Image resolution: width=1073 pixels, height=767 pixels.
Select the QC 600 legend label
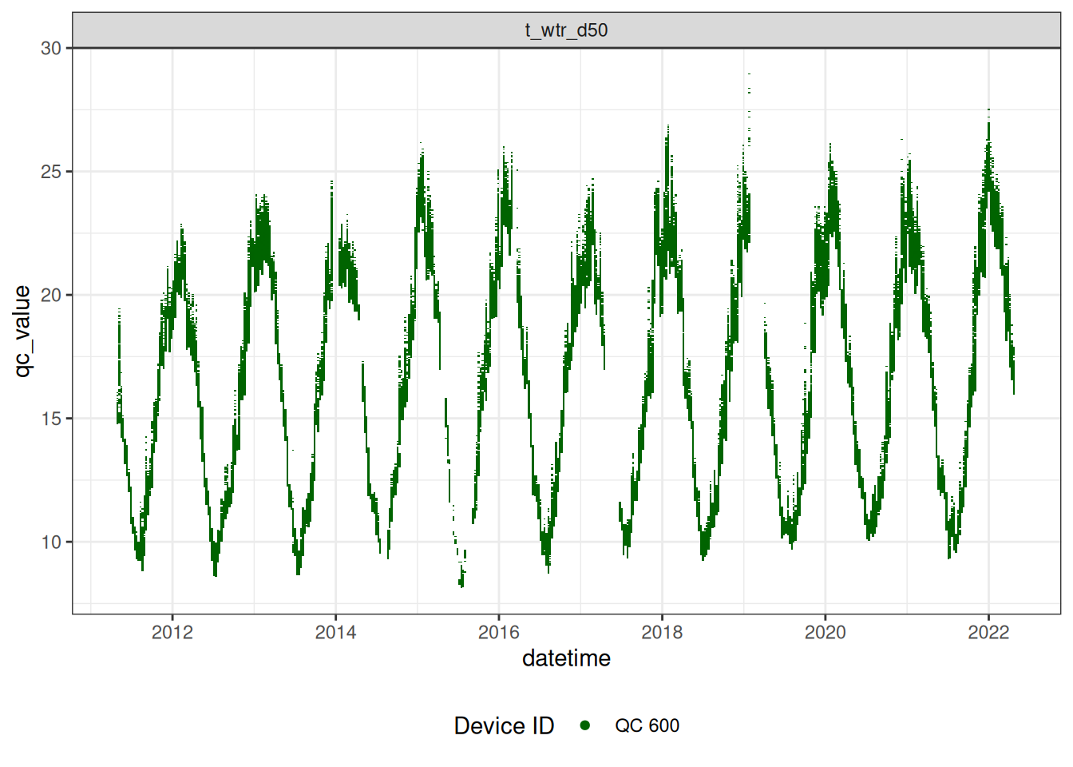tap(647, 725)
